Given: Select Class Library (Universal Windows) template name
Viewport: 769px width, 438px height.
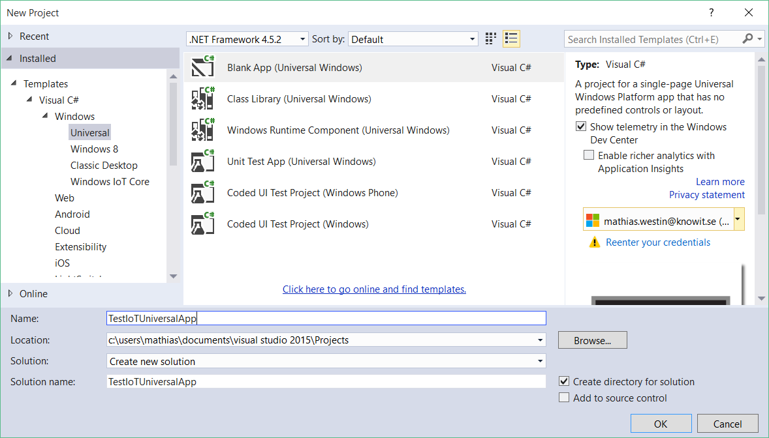Looking at the screenshot, I should pyautogui.click(x=299, y=98).
